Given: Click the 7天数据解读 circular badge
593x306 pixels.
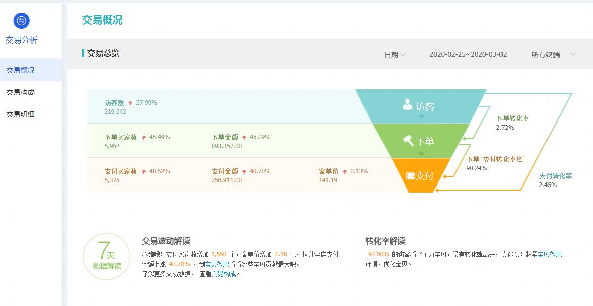Looking at the screenshot, I should [x=106, y=256].
